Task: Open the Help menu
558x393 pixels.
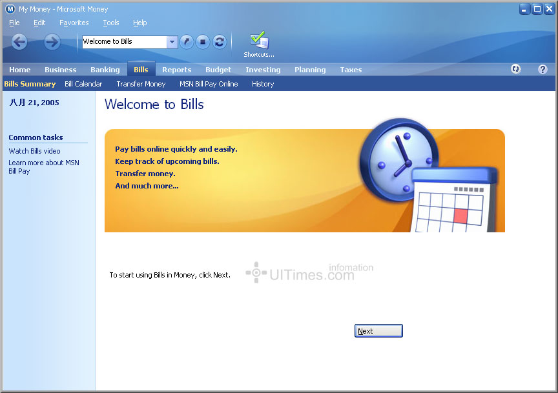Action: 140,23
